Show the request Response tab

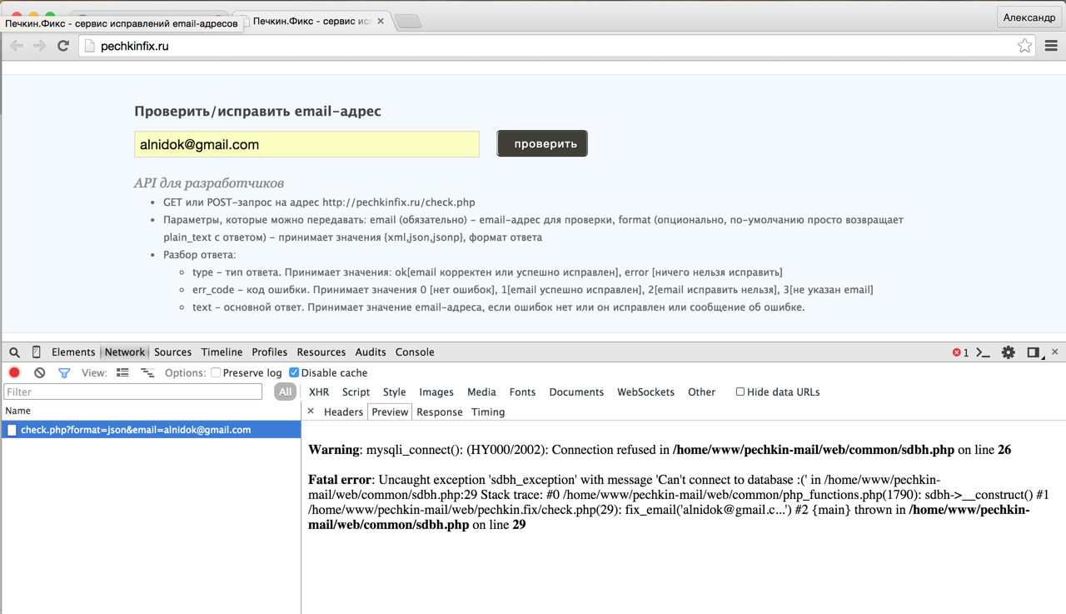[440, 412]
